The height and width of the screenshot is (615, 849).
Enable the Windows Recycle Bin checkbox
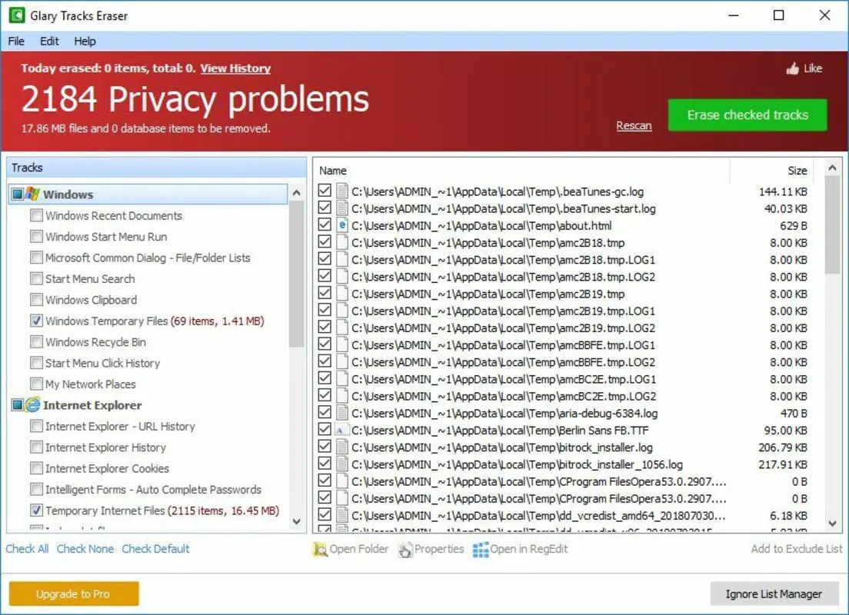tap(36, 341)
